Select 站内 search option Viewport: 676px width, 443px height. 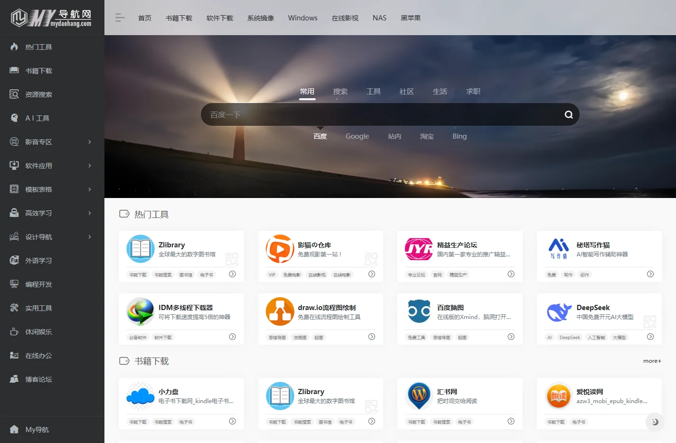coord(394,136)
